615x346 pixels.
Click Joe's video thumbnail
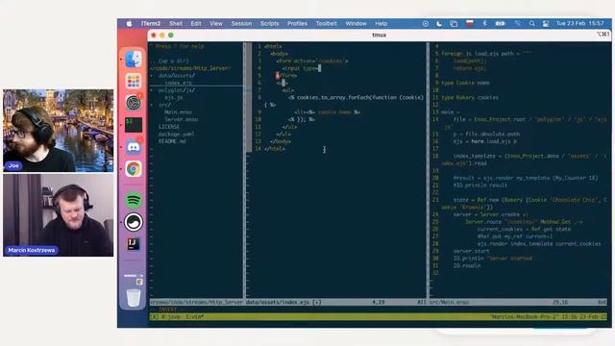[x=58, y=131]
